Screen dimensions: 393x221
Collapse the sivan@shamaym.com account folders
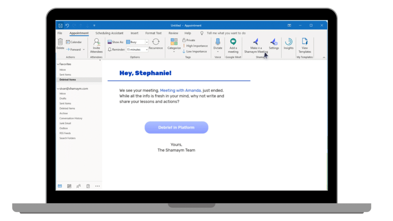[58, 89]
